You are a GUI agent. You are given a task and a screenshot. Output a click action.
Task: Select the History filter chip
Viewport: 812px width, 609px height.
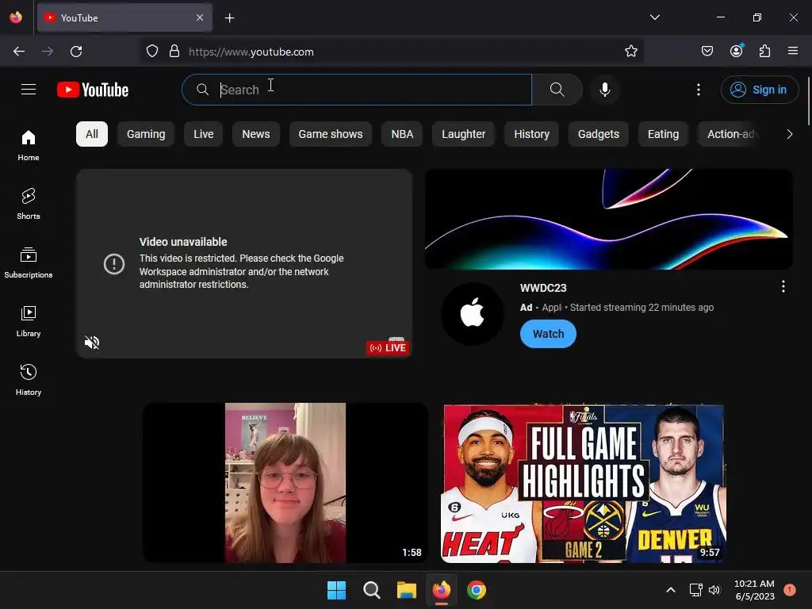[531, 134]
